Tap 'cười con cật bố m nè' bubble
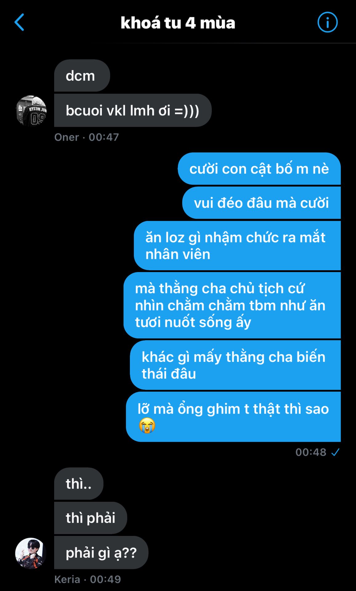 pos(259,169)
